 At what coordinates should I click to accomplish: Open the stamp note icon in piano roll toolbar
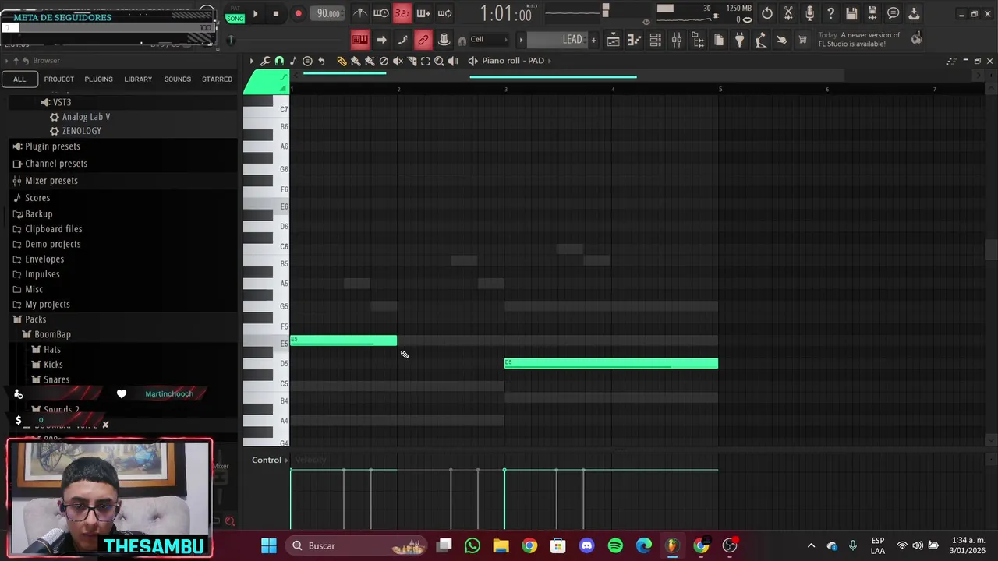[x=293, y=61]
